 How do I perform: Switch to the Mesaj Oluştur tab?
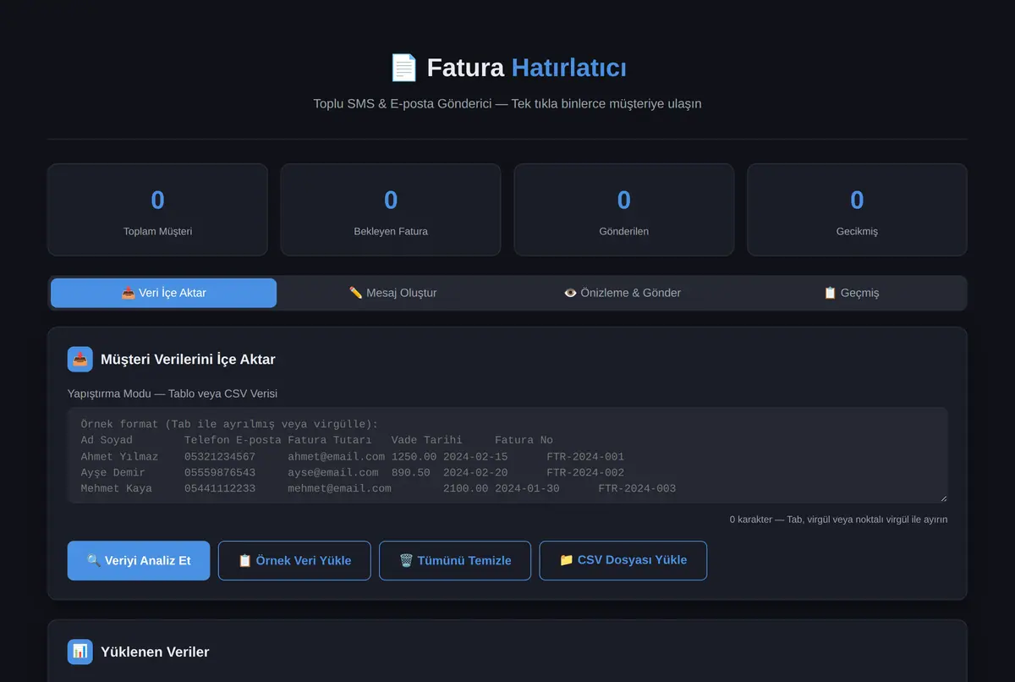tap(392, 293)
